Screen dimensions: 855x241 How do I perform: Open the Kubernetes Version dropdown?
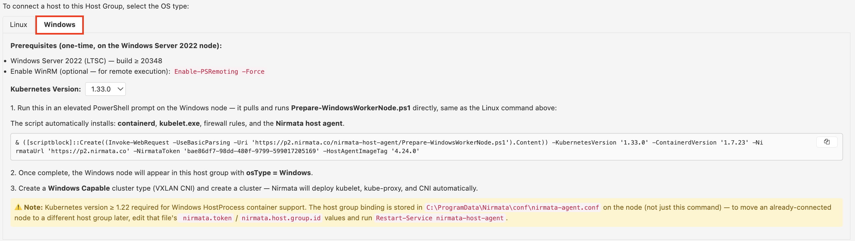coord(105,89)
